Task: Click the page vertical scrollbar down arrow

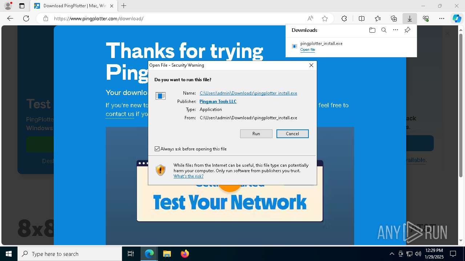Action: pyautogui.click(x=462, y=240)
